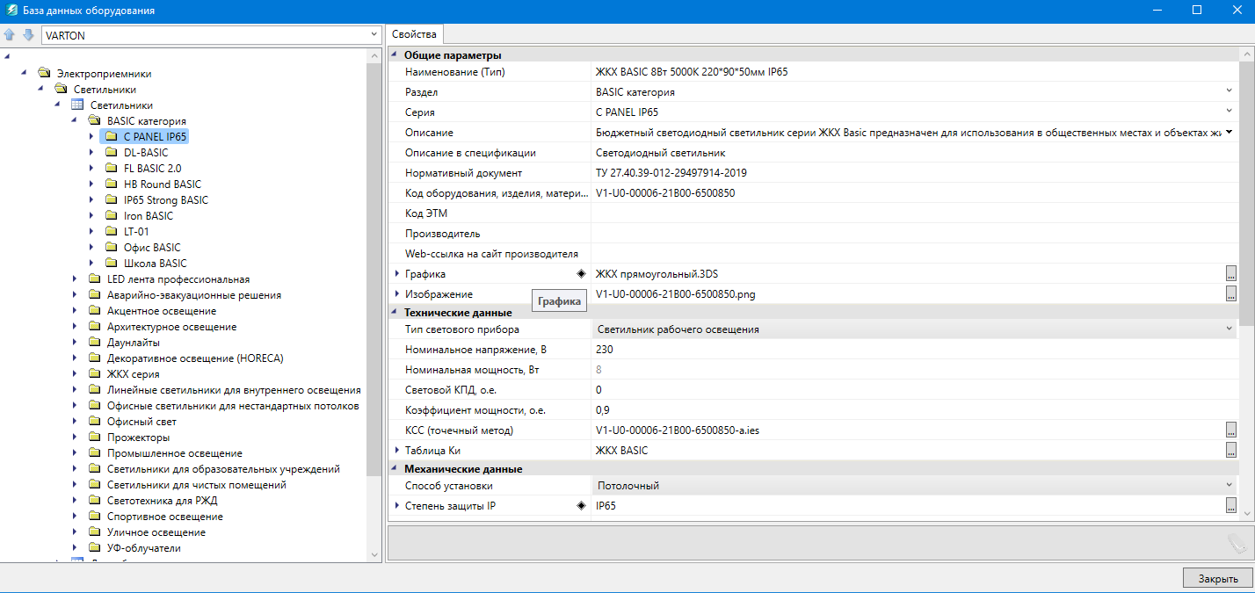Screen dimensions: 1255x593
Task: Collapse the Общие параметры section
Action: [393, 55]
